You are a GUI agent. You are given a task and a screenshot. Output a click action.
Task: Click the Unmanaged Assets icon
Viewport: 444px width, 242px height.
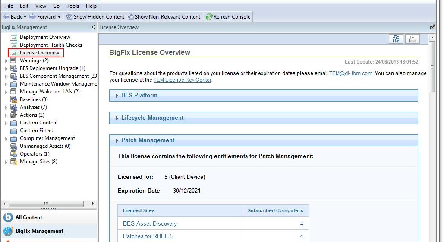14,146
